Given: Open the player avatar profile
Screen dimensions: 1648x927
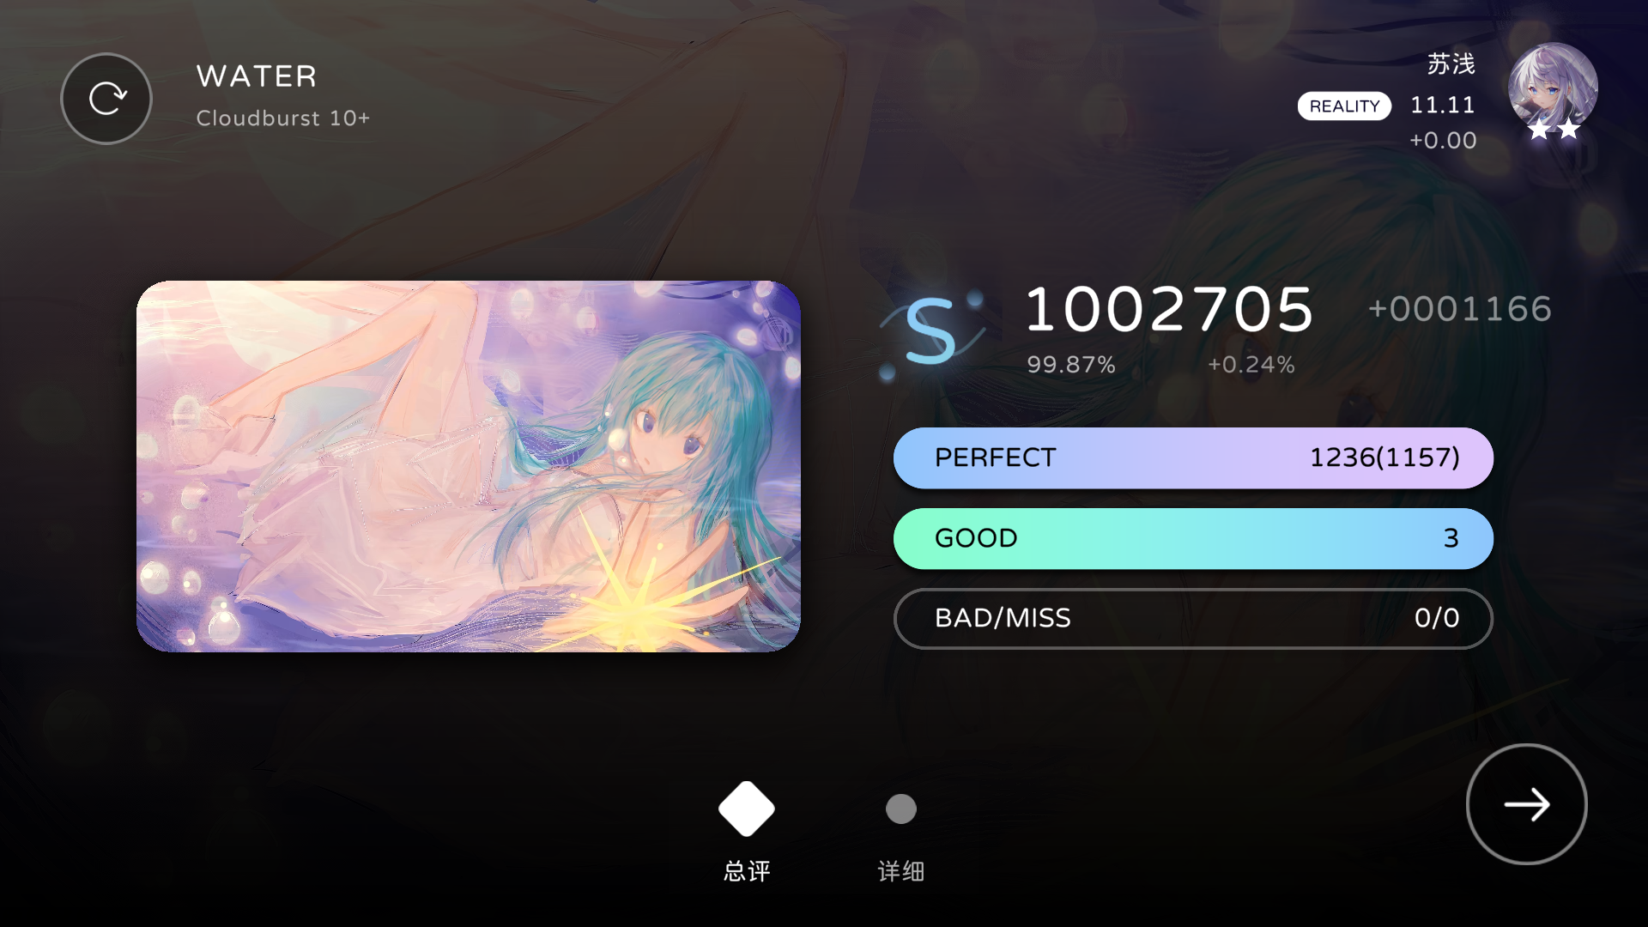Looking at the screenshot, I should coord(1553,87).
